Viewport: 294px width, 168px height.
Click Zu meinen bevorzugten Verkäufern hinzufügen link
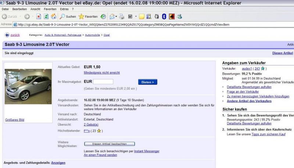258,96
